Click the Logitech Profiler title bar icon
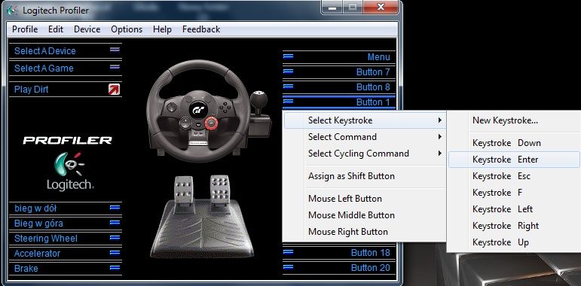Screen dimensions: 581x286 tap(13, 11)
